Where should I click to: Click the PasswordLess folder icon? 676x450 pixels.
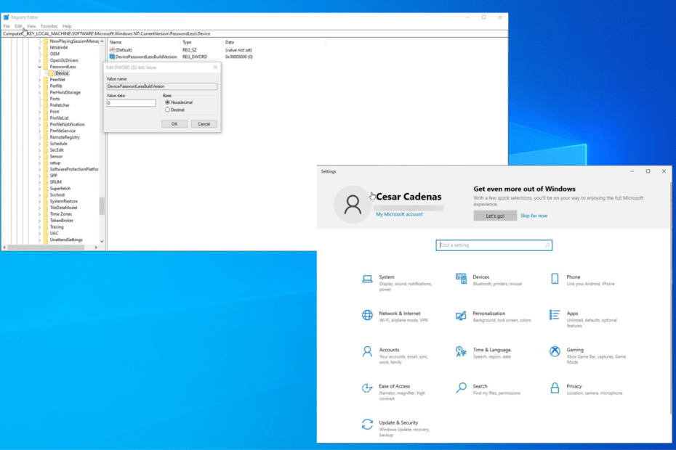coord(46,67)
